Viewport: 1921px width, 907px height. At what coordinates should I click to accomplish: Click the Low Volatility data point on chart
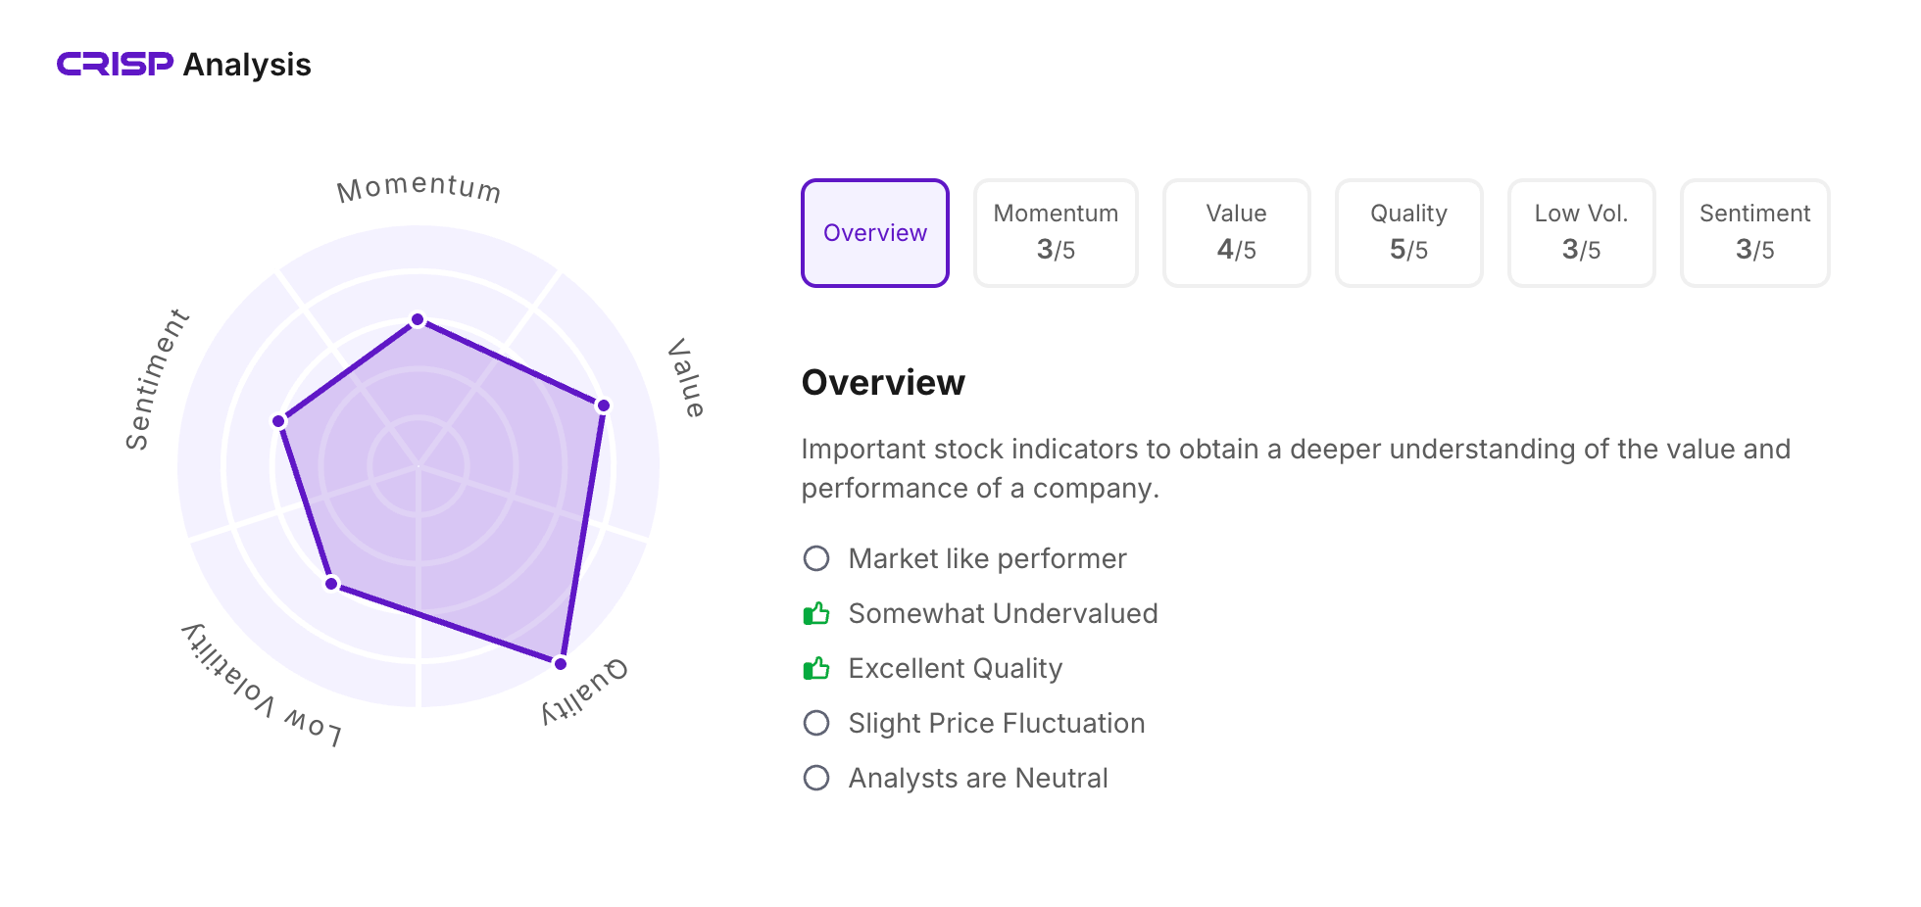[x=331, y=584]
